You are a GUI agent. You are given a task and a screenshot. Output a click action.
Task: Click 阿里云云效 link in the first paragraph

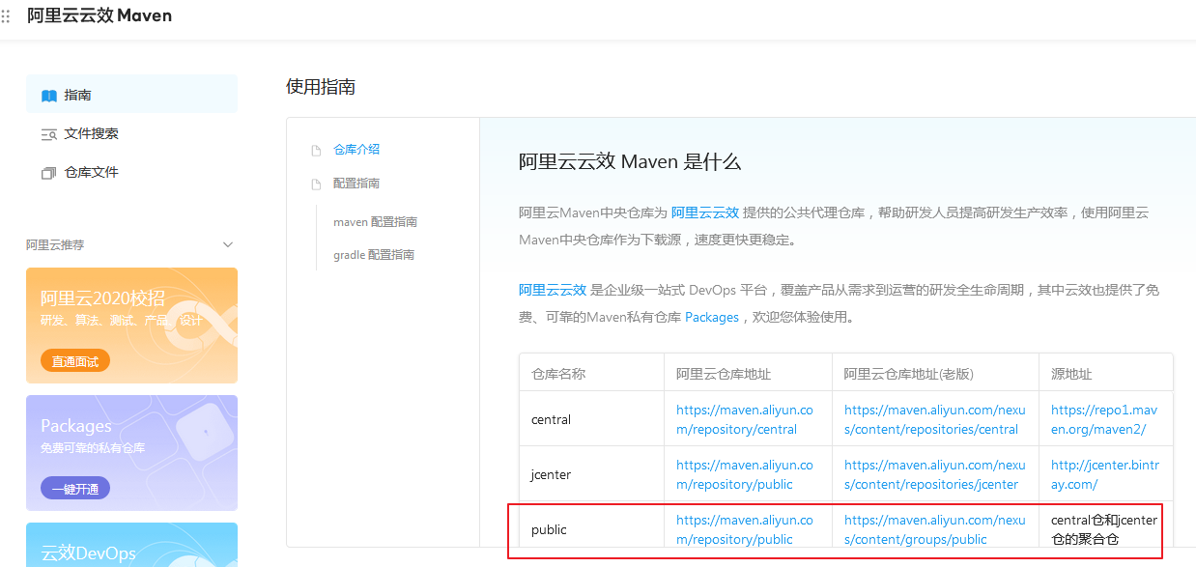pos(705,213)
